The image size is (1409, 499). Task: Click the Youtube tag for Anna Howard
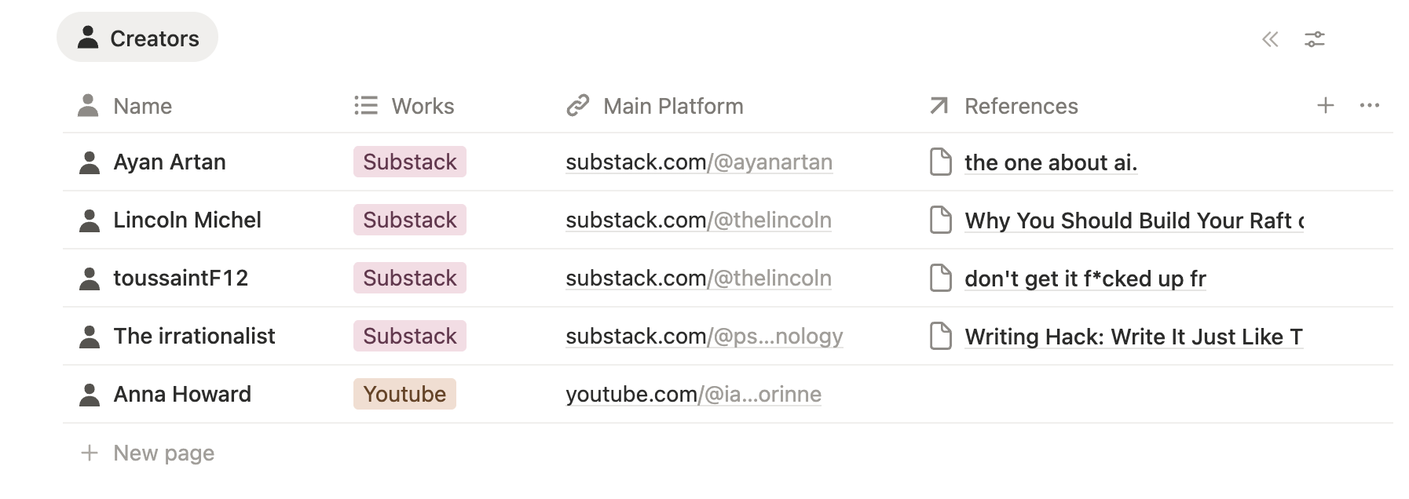coord(404,395)
